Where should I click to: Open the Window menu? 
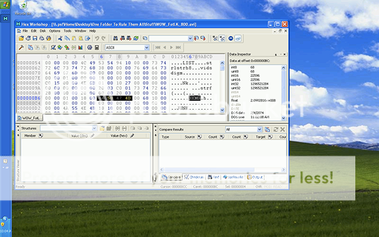tap(81, 31)
